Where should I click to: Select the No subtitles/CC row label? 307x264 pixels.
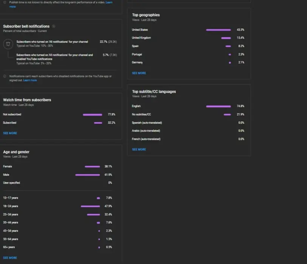pos(141,114)
